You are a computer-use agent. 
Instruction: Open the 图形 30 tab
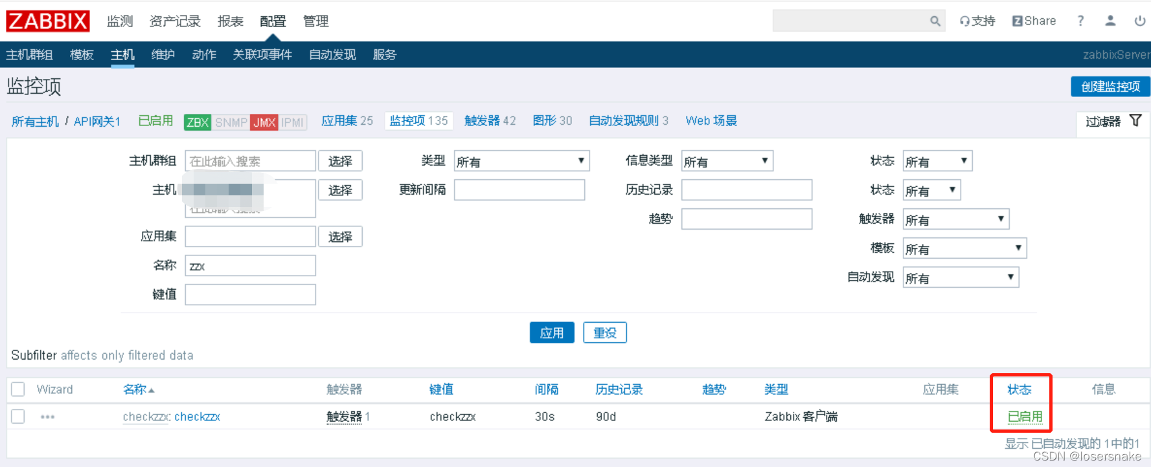tap(553, 121)
